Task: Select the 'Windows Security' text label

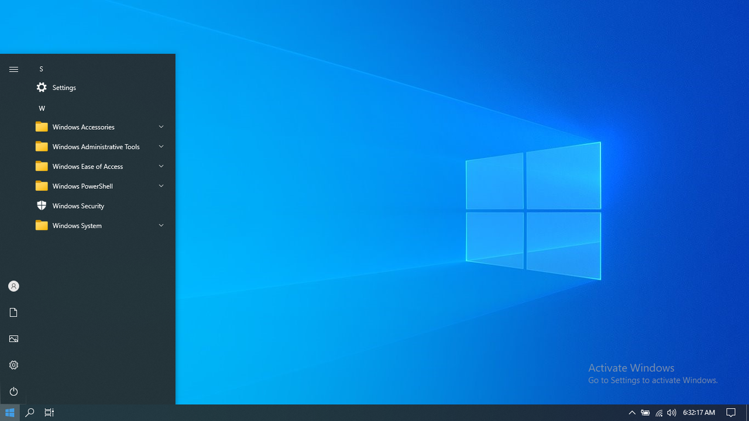Action: (x=78, y=206)
